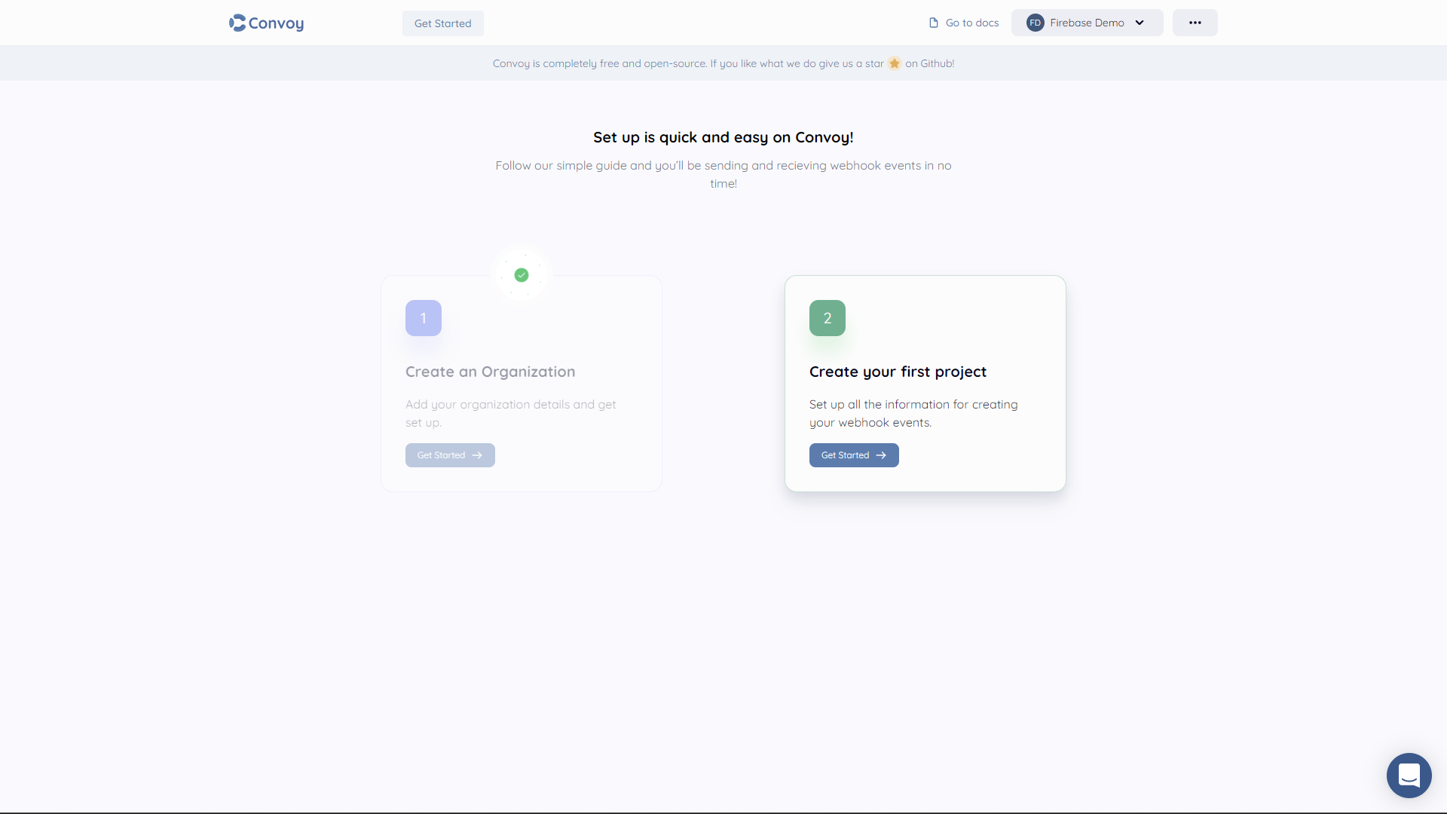Viewport: 1447px width, 814px height.
Task: Open the ellipsis options menu in the header
Action: (1195, 23)
